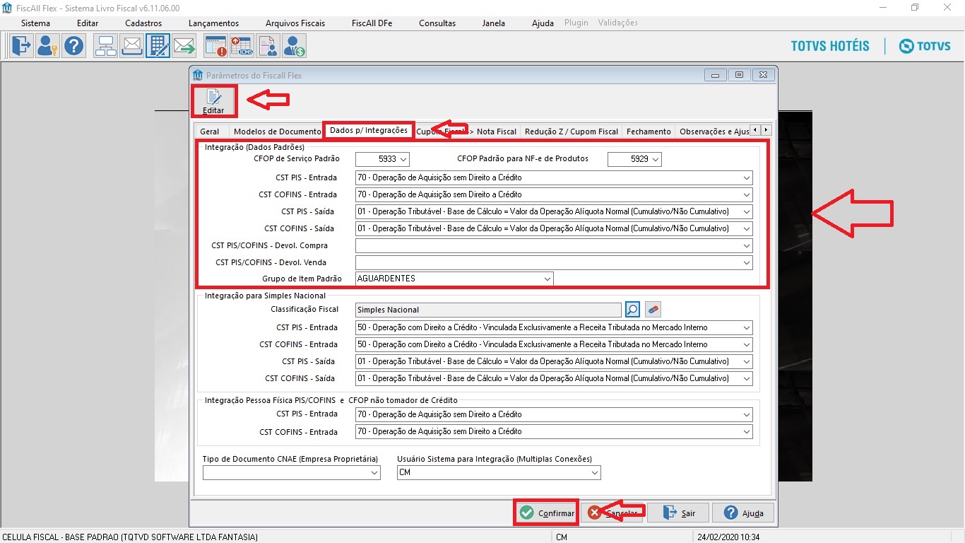Open the Editar menu in menu bar
Image resolution: width=965 pixels, height=543 pixels.
(88, 23)
